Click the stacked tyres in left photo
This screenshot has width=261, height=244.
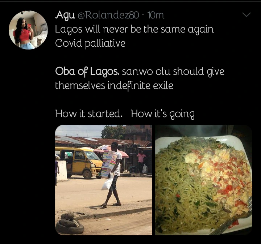click(69, 223)
